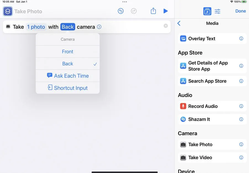Select Shortcut Input option
Screen dimensions: 249x173
[68, 88]
